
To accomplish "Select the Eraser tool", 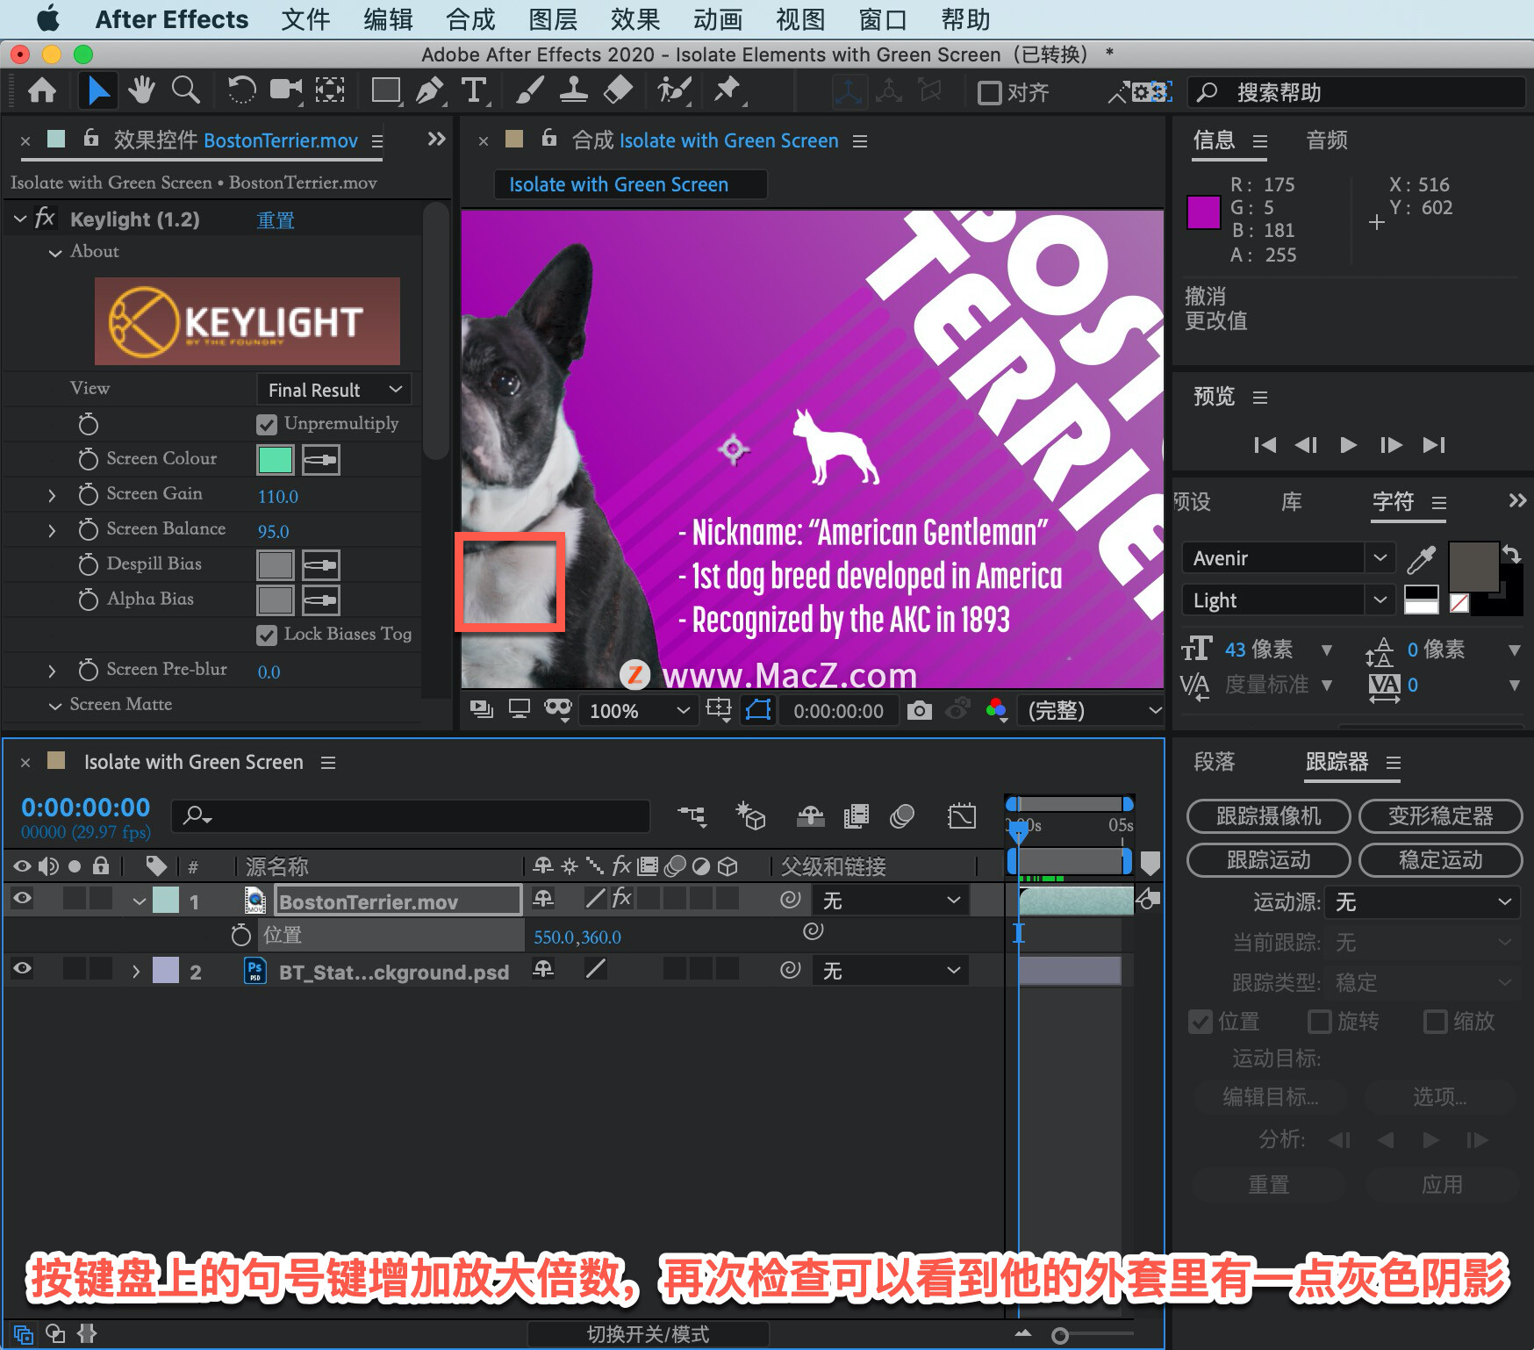I will 619,90.
